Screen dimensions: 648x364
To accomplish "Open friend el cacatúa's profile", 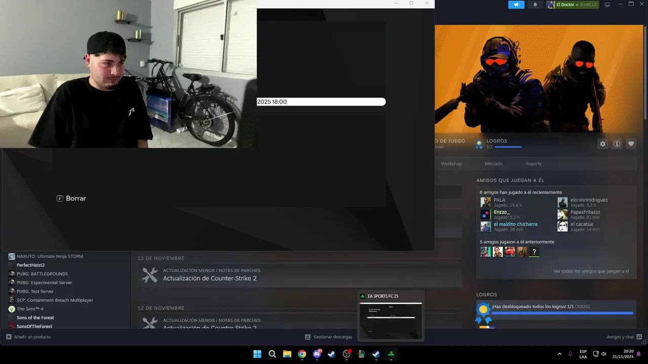I will tap(582, 224).
